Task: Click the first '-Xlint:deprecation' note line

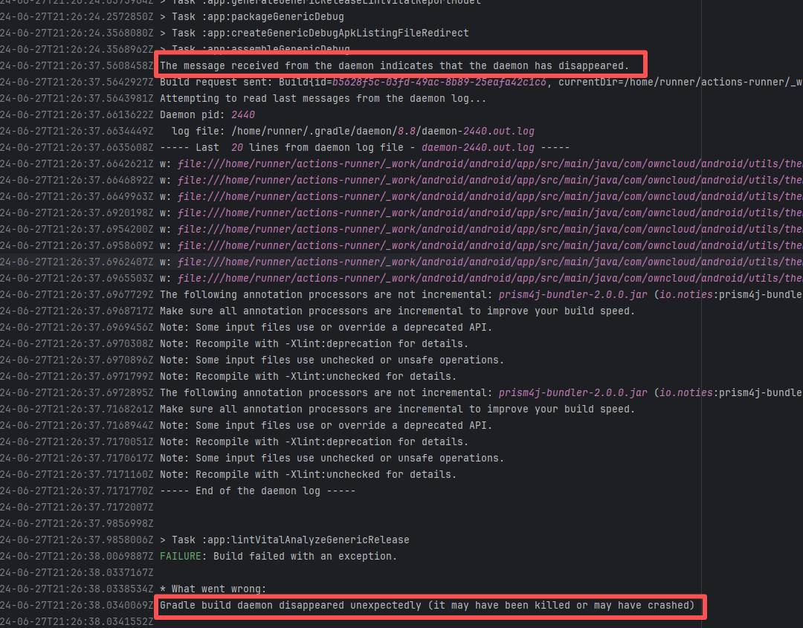Action: coord(314,343)
